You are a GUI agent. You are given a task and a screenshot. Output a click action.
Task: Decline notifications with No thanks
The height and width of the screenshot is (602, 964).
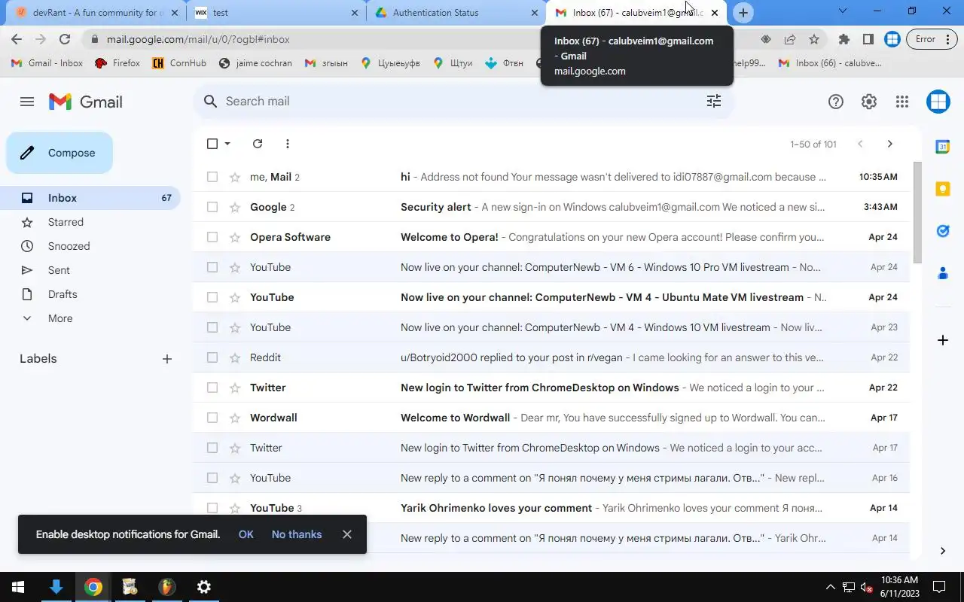pyautogui.click(x=297, y=534)
